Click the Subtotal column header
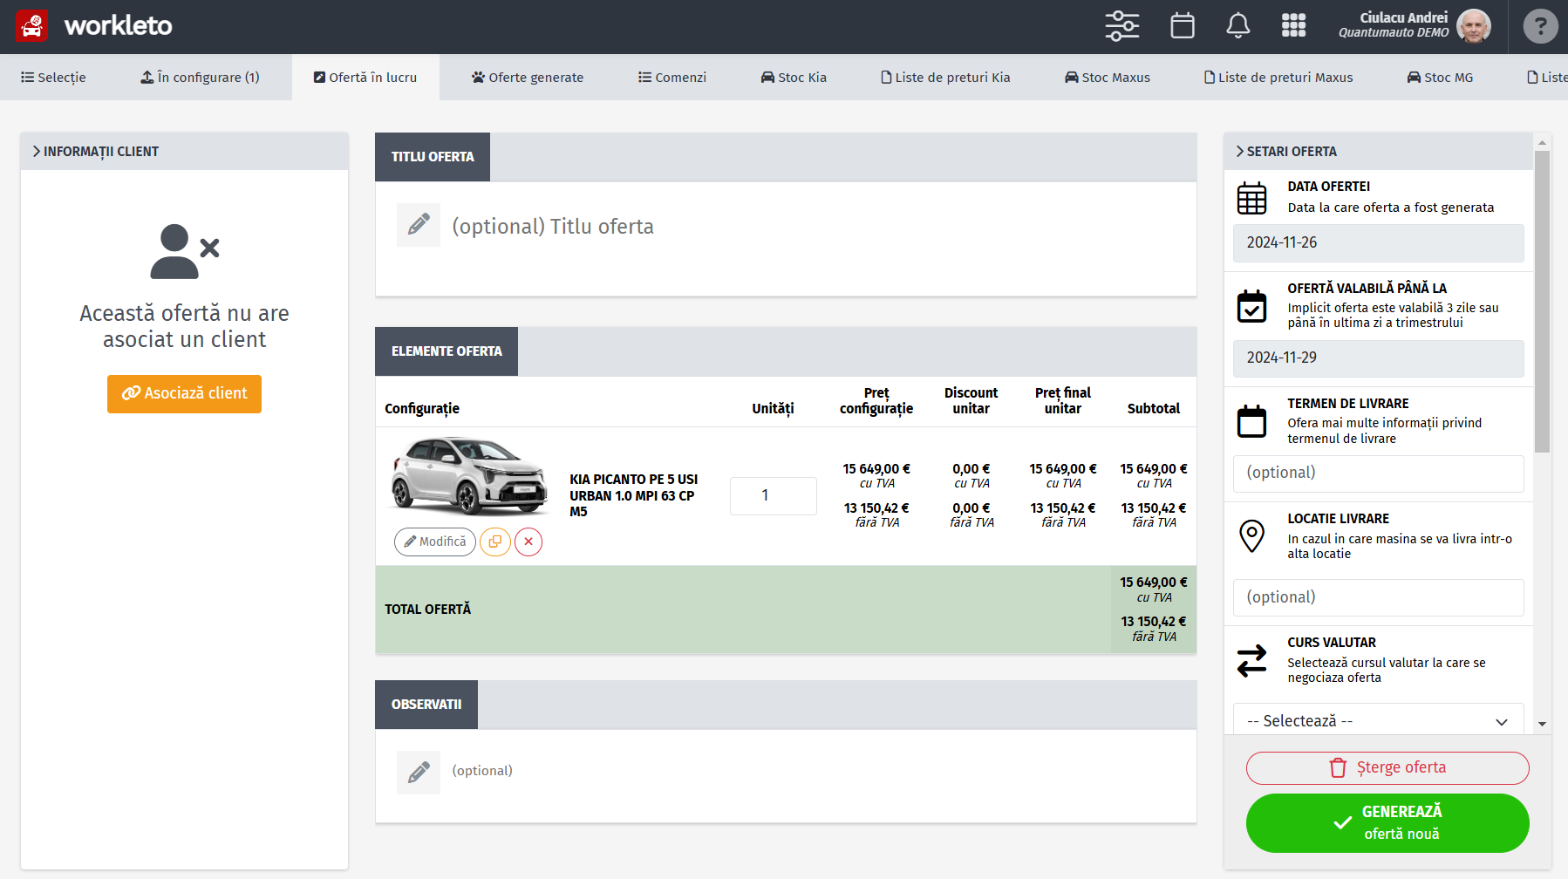The width and height of the screenshot is (1568, 879). click(1153, 408)
